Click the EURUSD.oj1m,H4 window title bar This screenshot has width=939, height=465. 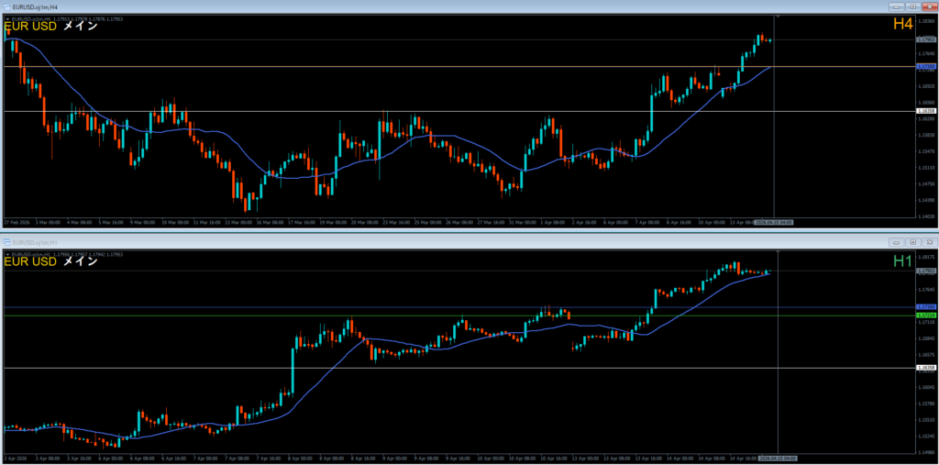[x=367, y=6]
